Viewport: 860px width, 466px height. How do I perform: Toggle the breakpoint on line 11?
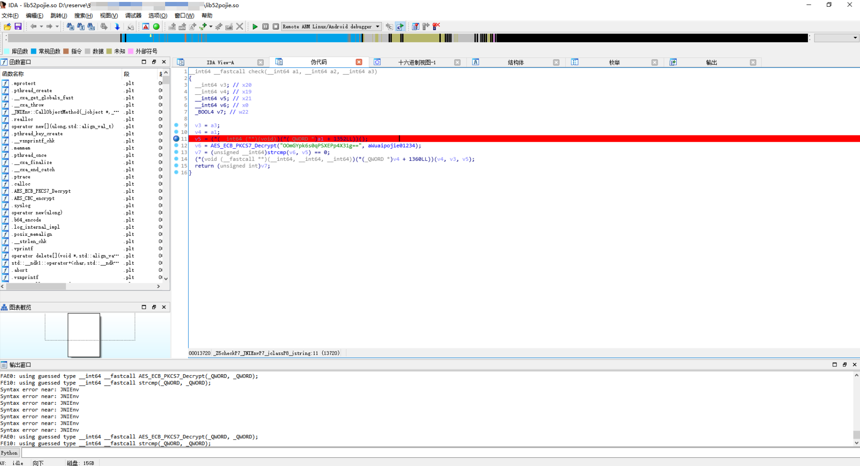[177, 139]
